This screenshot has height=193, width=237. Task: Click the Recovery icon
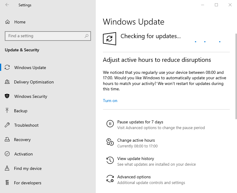click(7, 139)
